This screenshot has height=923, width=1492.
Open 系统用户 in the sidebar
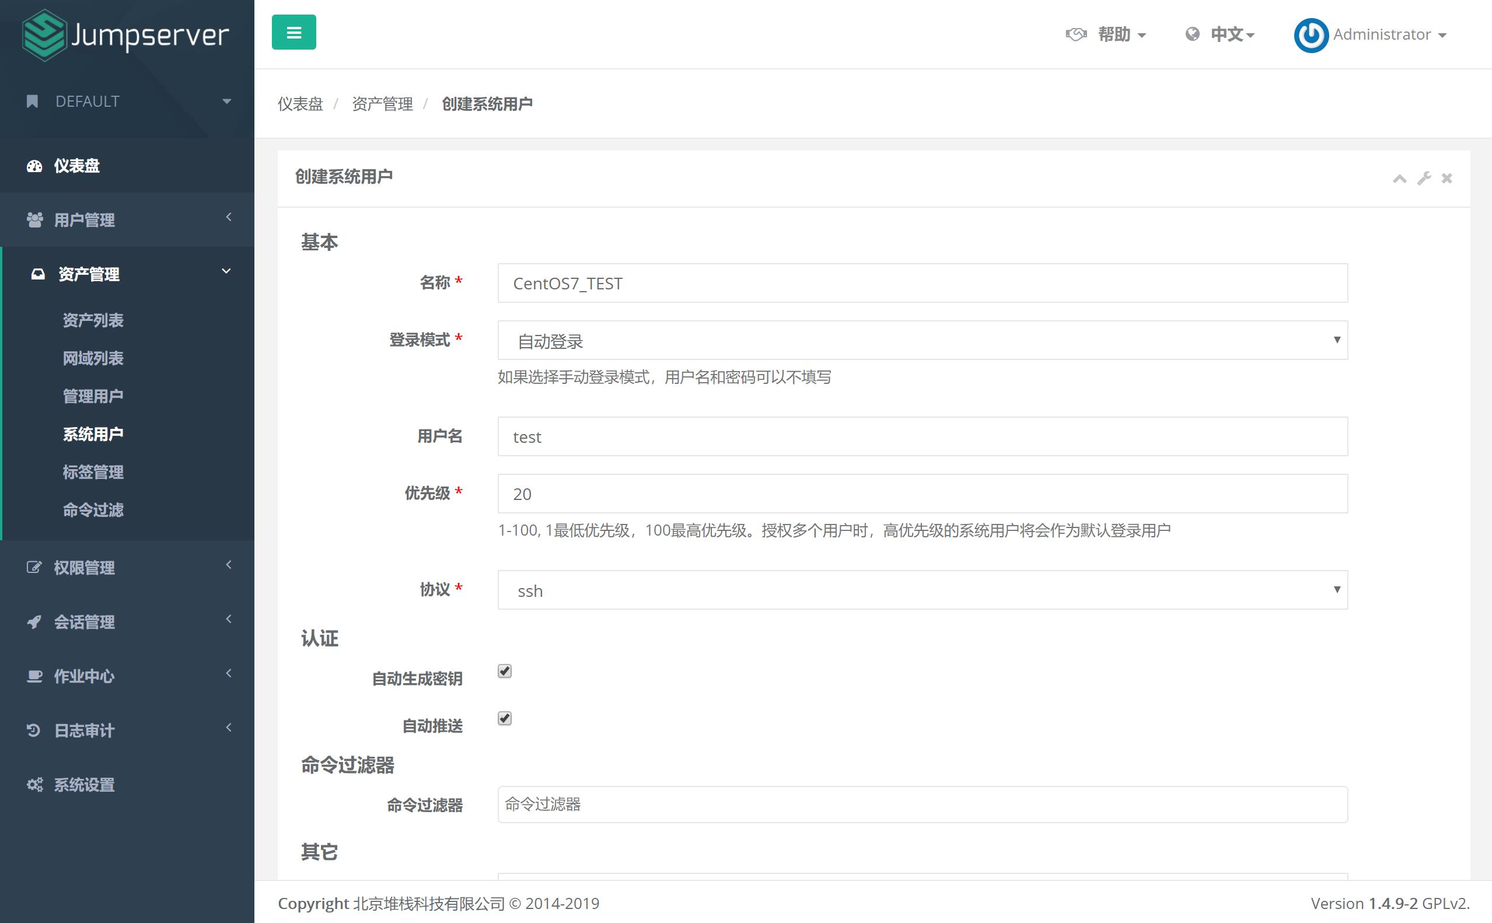tap(93, 434)
